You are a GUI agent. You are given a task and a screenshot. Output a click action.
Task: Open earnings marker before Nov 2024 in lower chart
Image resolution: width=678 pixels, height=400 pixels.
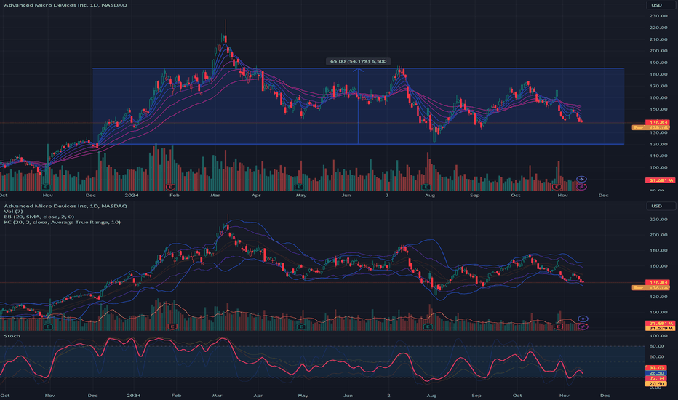pos(558,327)
